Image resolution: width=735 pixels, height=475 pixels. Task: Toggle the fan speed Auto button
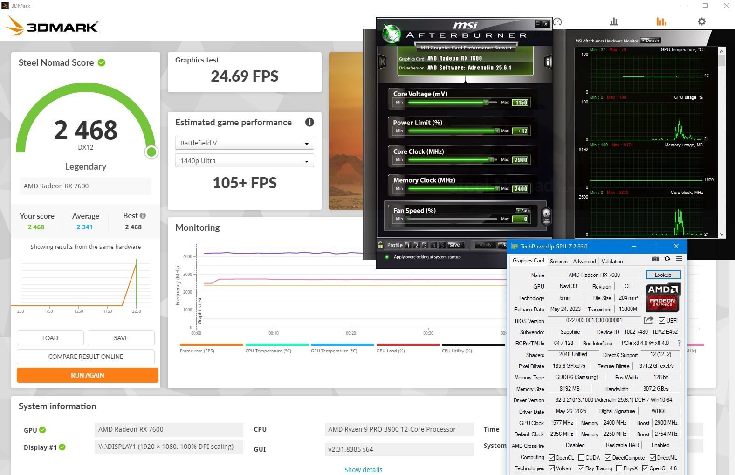pyautogui.click(x=523, y=210)
